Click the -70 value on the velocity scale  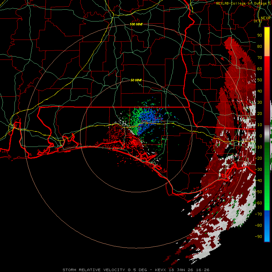[258, 214]
